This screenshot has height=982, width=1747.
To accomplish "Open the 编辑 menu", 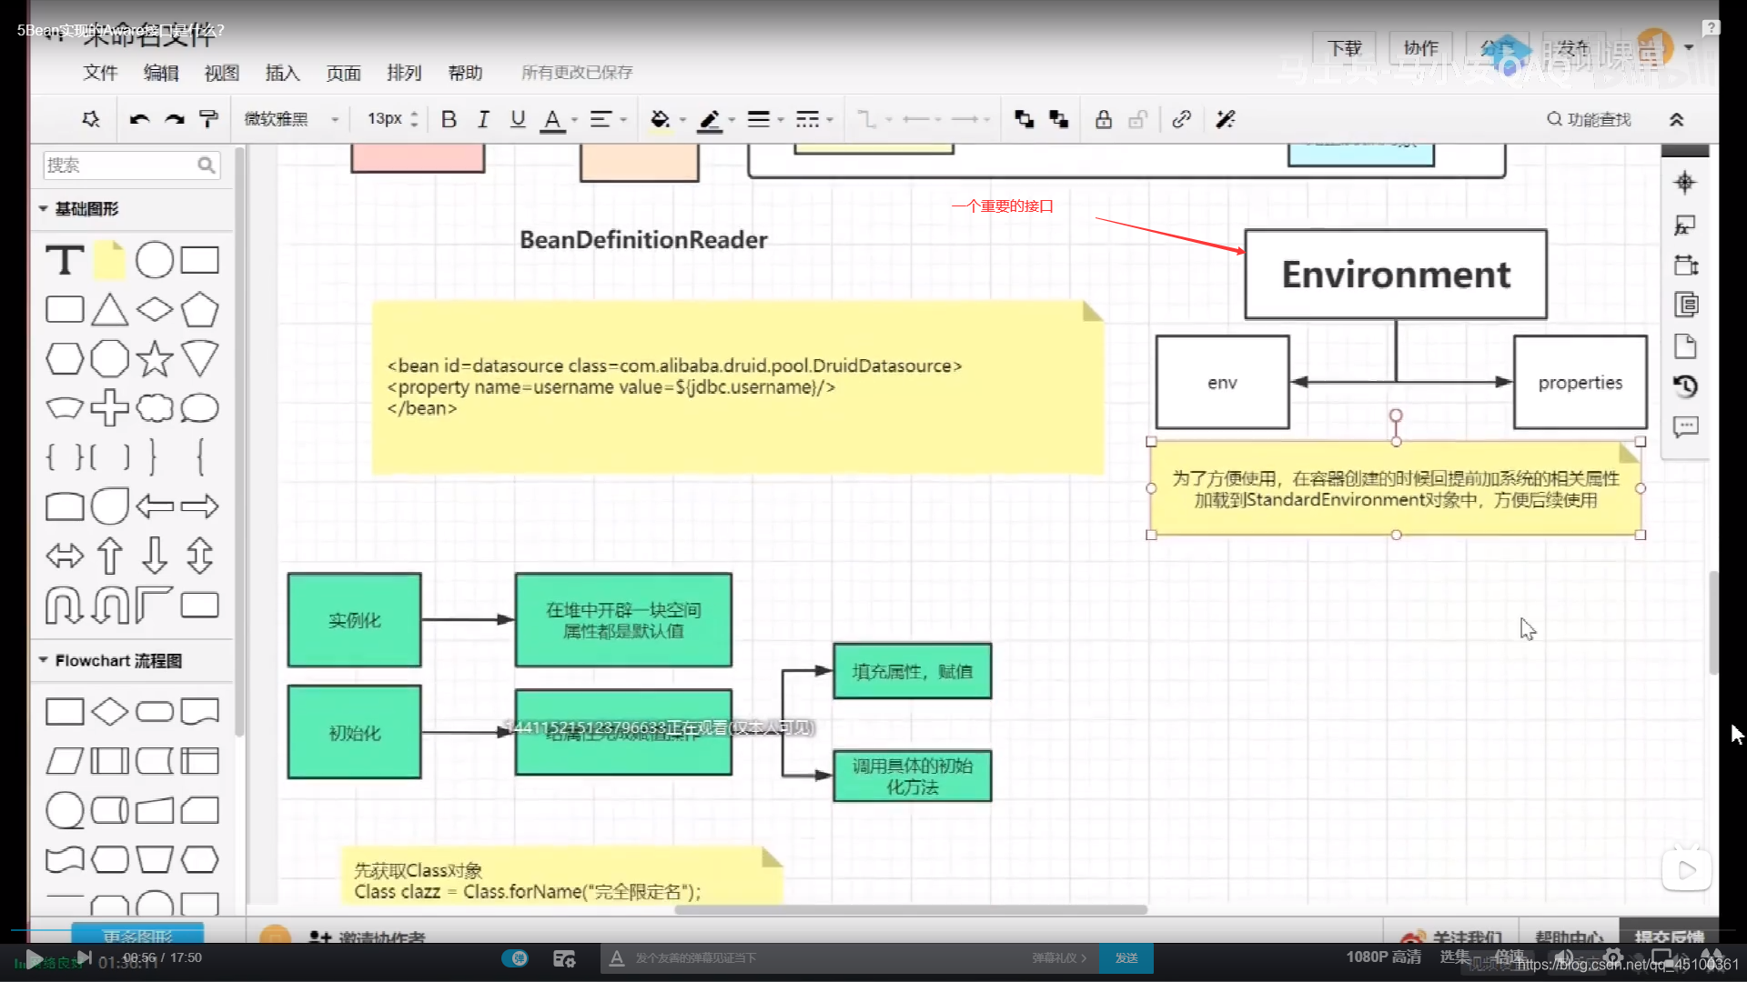I will [161, 72].
